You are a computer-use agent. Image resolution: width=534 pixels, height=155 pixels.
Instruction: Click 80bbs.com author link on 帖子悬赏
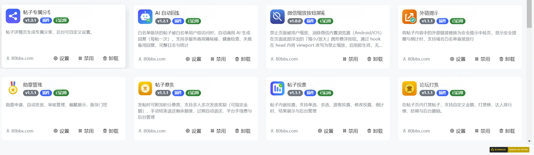point(152,131)
